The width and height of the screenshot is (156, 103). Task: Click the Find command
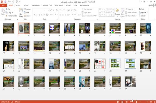coord(141,9)
